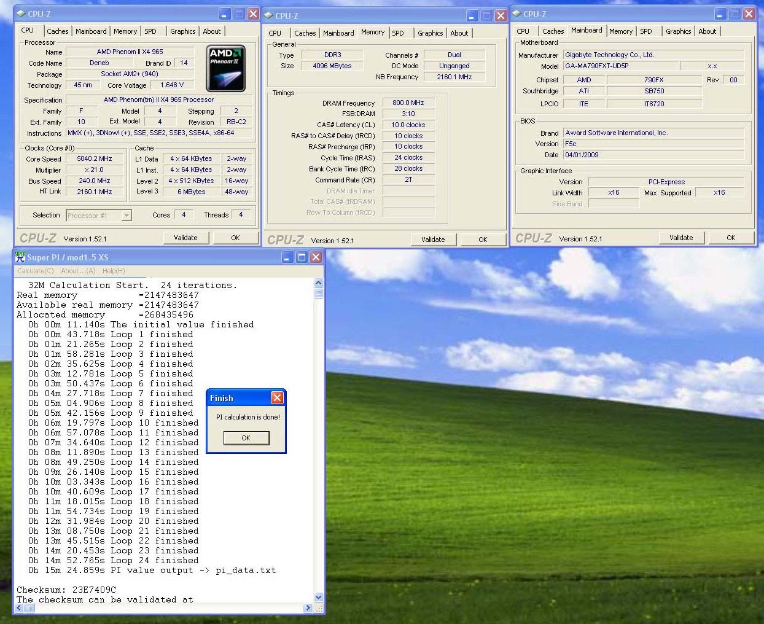Open the Processor #1 selection dropdown

coord(127,216)
